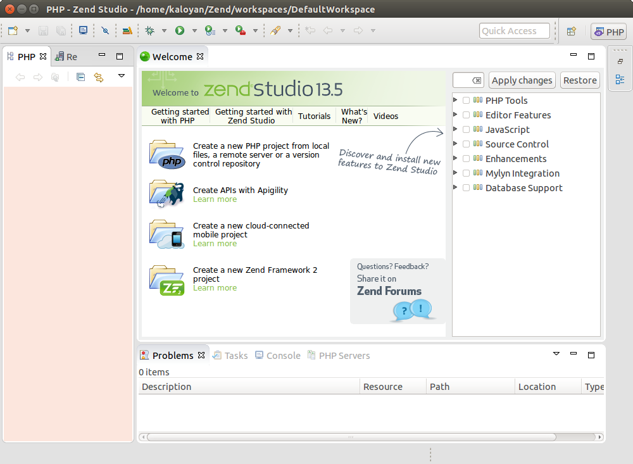
Task: Check the Editor Features checkbox
Action: point(466,115)
